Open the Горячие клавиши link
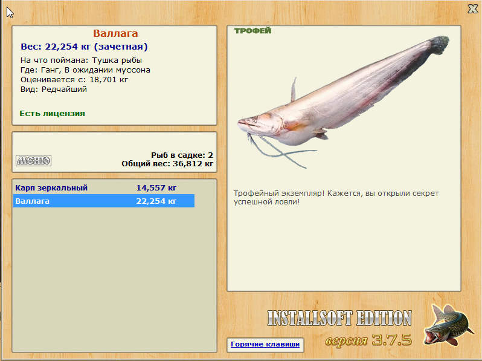 (x=265, y=344)
